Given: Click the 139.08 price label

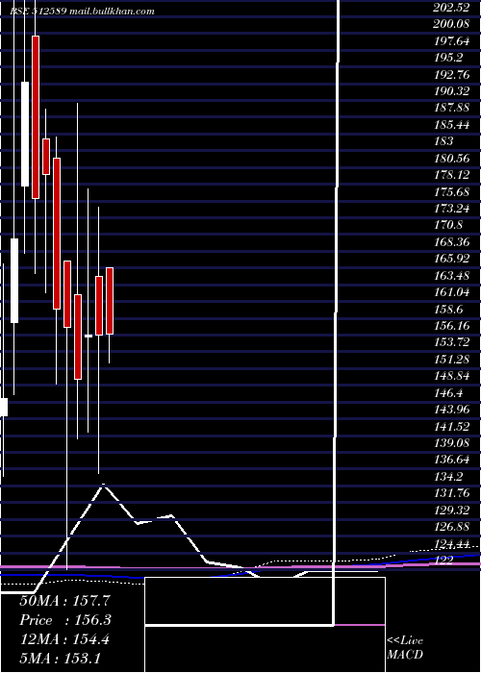Looking at the screenshot, I should pos(451,442).
